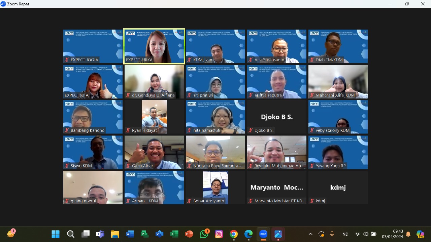Toggle the notification bell in system tray
Image resolution: width=431 pixels, height=242 pixels.
(408, 234)
